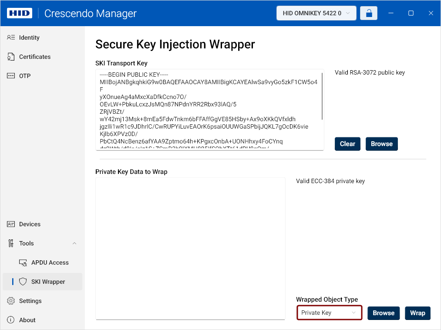Click the 'Valid RSA-3072 public key' text
Image resolution: width=441 pixels, height=330 pixels.
point(370,73)
